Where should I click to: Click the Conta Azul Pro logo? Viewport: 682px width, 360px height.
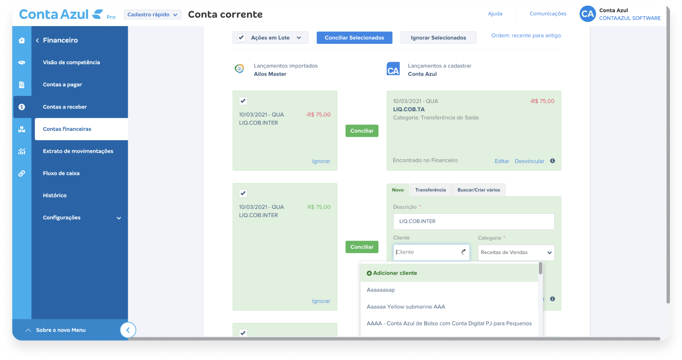pos(67,14)
